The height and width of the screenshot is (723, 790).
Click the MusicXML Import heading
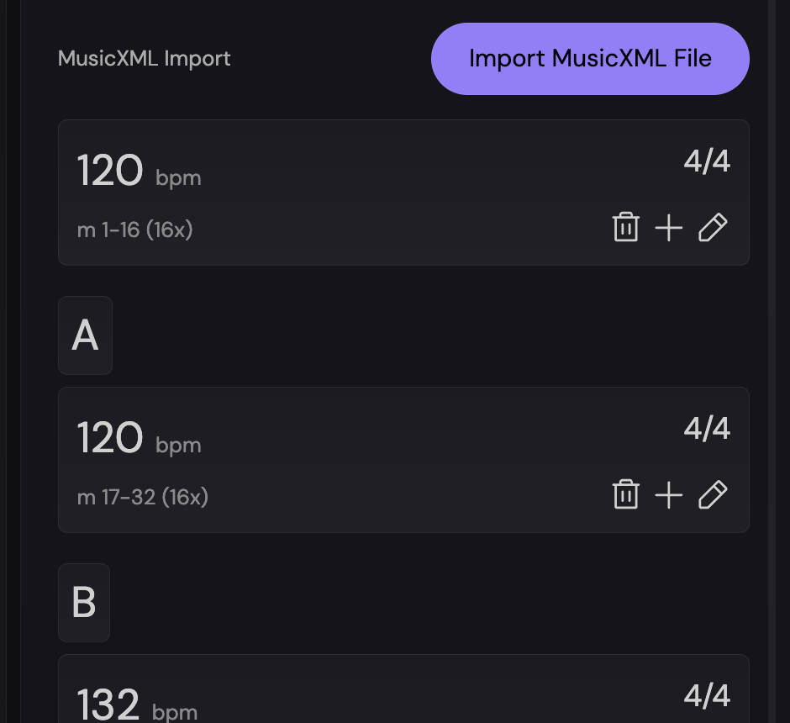pos(144,59)
